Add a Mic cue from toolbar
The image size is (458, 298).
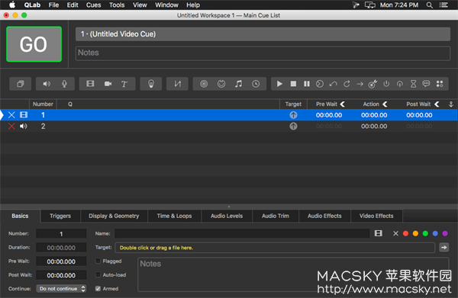pyautogui.click(x=64, y=84)
